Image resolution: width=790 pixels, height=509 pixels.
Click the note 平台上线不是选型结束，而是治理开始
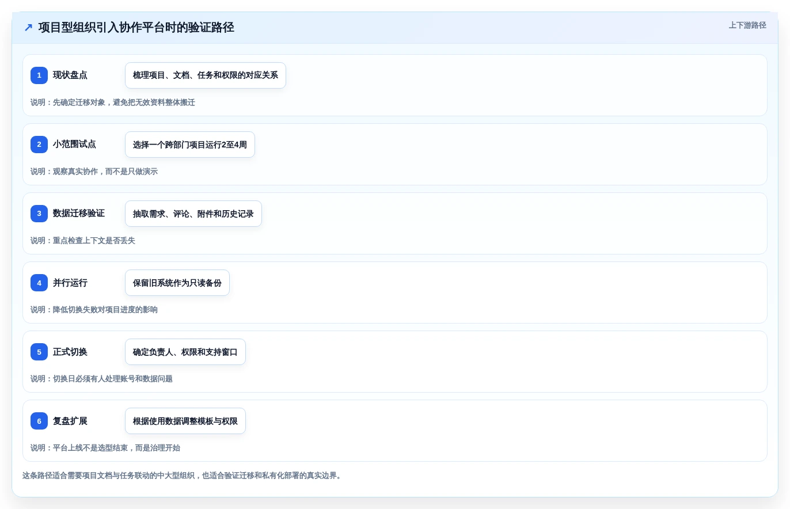pos(105,448)
